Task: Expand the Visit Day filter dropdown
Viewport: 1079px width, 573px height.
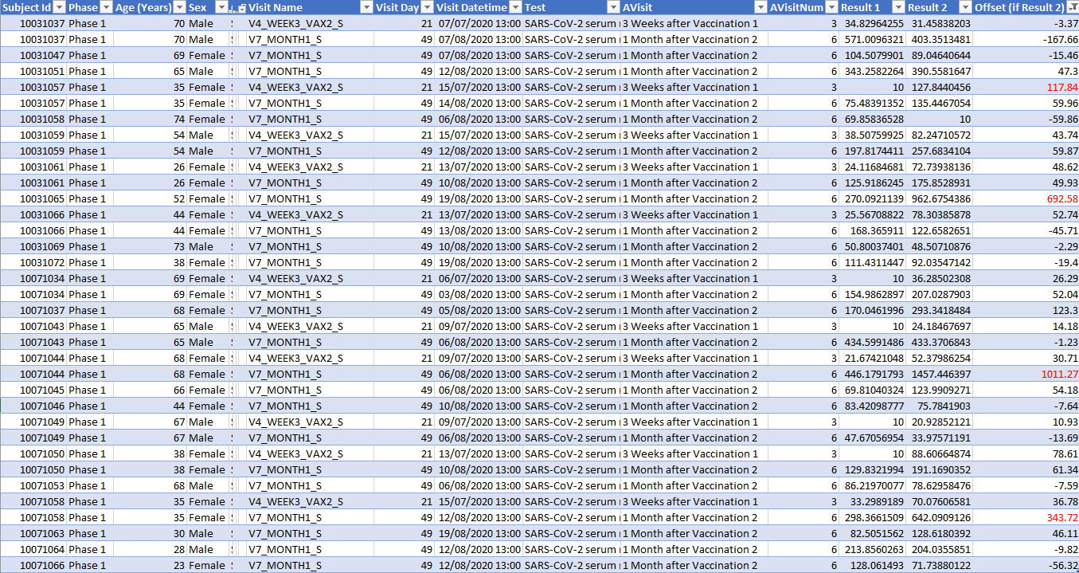Action: pos(427,7)
